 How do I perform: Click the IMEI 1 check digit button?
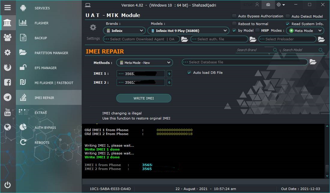(169, 73)
